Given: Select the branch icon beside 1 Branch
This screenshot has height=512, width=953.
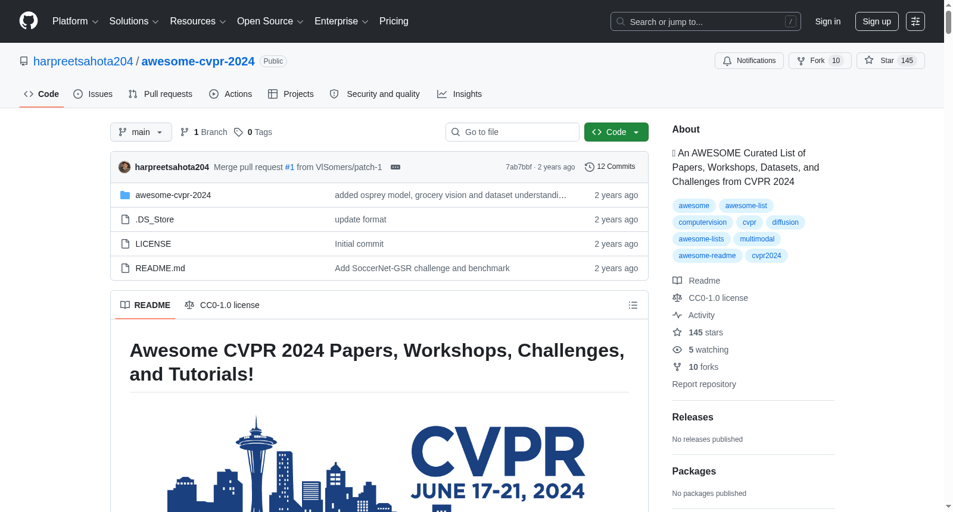Looking at the screenshot, I should [x=185, y=132].
